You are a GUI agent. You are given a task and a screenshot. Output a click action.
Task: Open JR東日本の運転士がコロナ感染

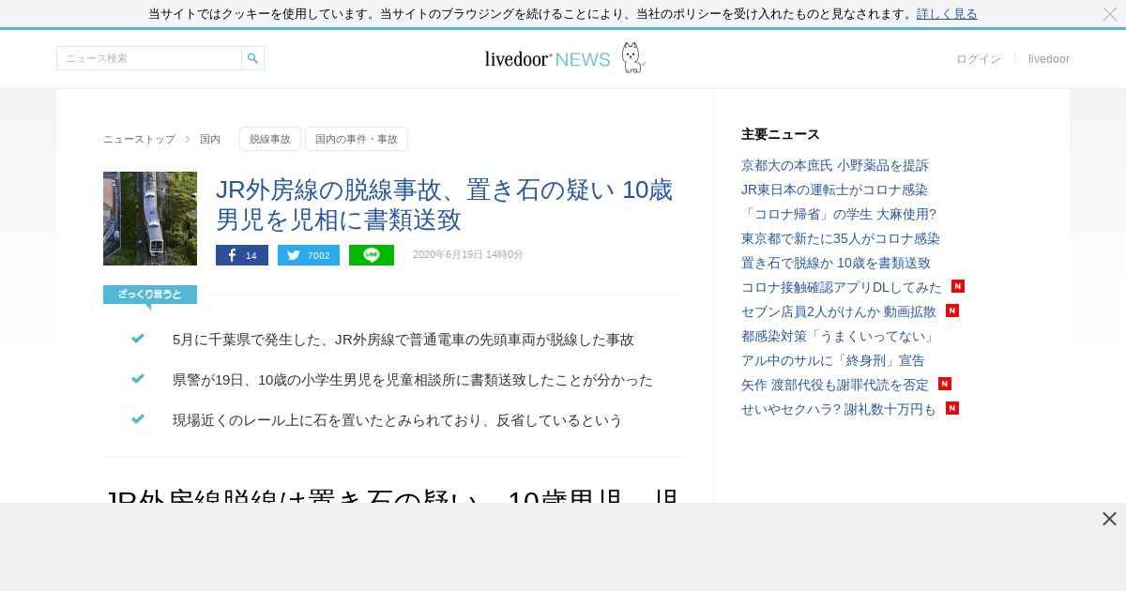[x=834, y=189]
